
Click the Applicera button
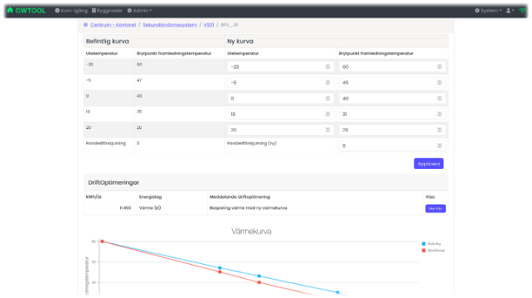pos(428,163)
